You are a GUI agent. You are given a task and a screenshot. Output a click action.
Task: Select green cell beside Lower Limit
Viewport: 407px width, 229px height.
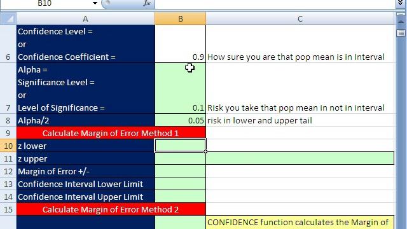pyautogui.click(x=181, y=184)
